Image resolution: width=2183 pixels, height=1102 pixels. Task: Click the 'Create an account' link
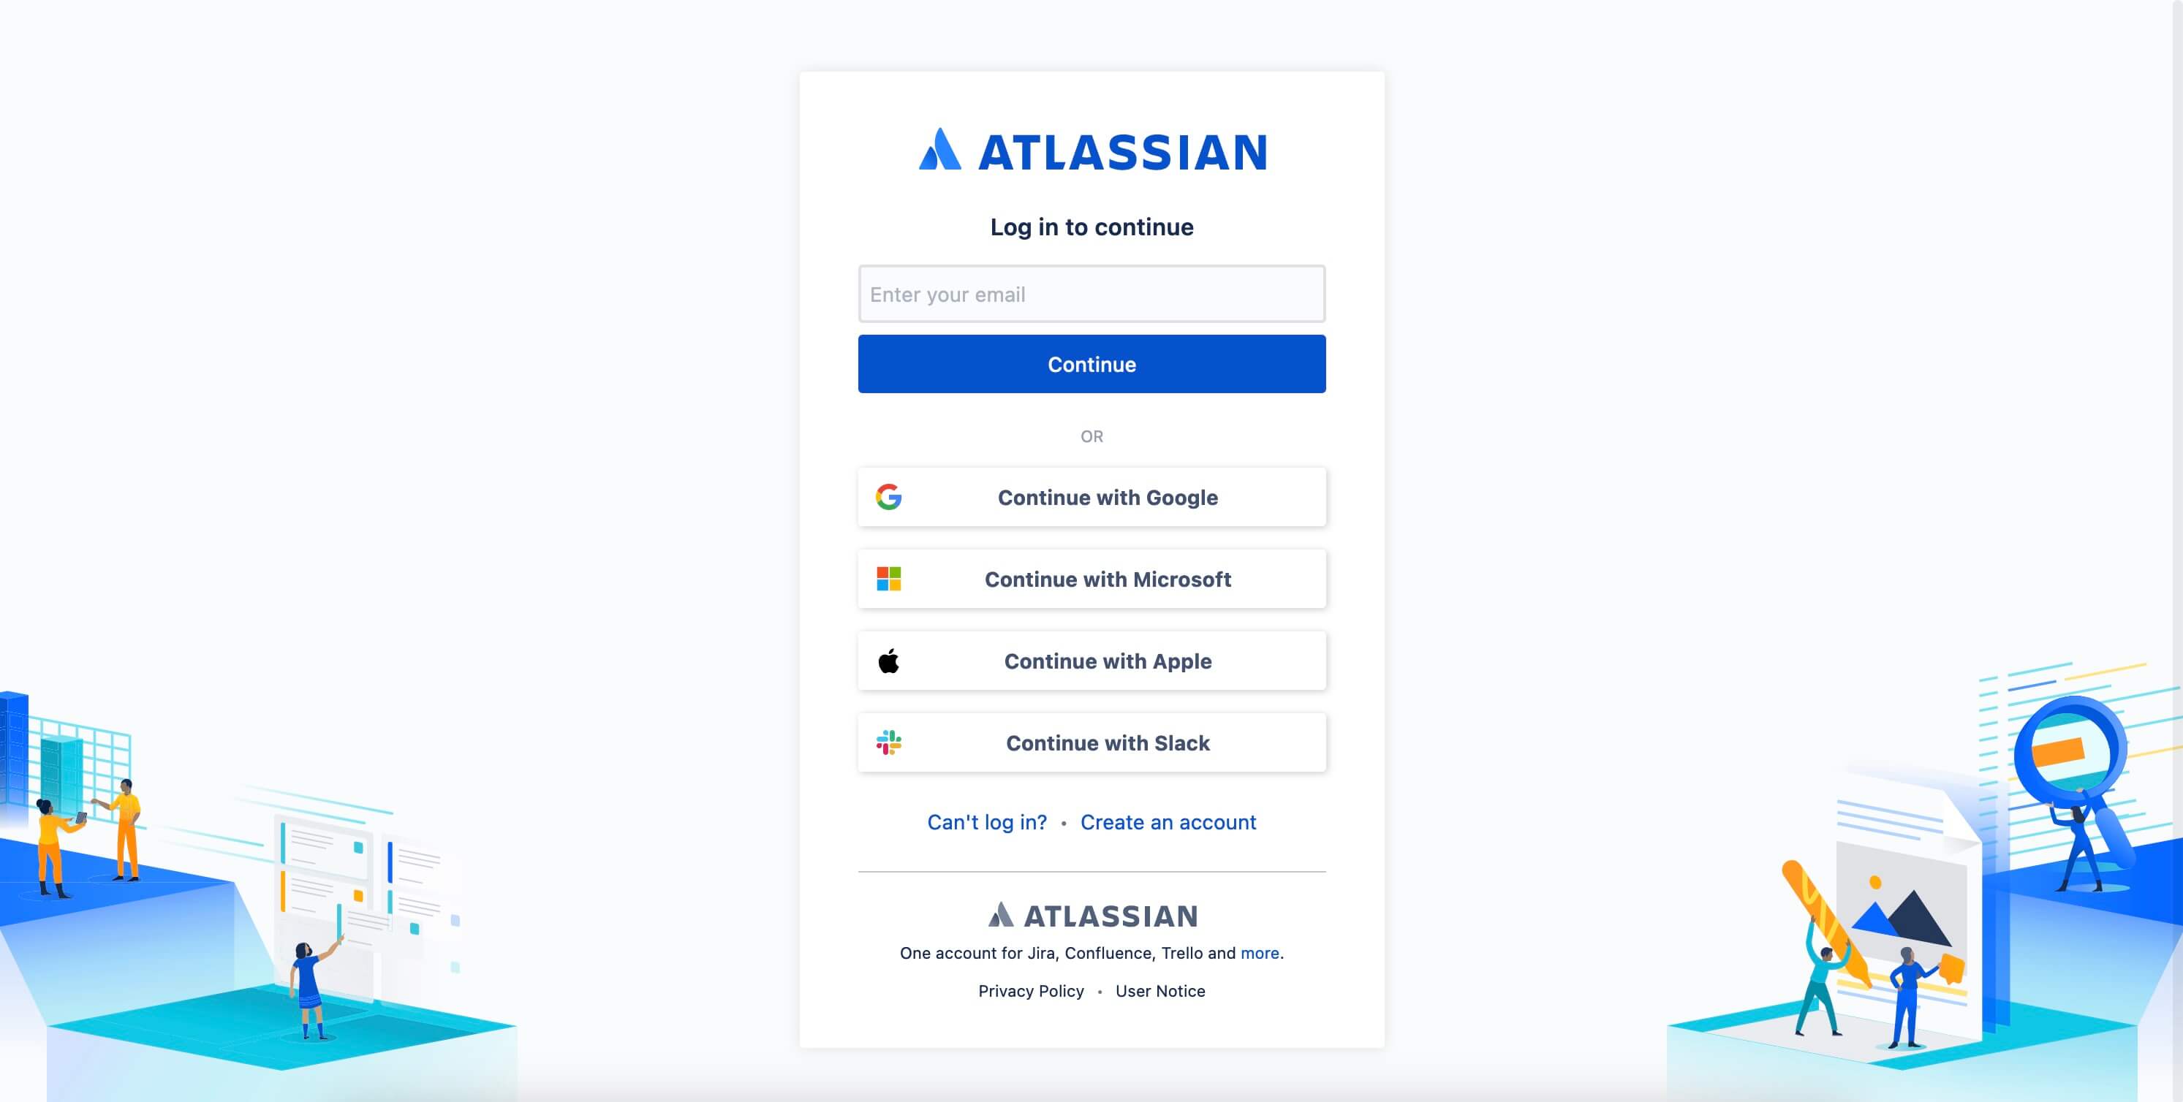(x=1168, y=822)
